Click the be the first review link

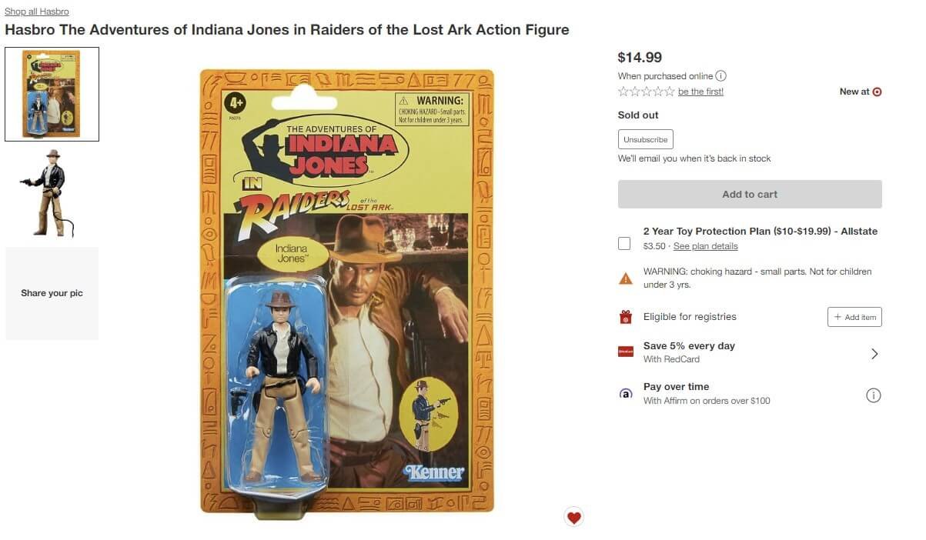point(700,92)
